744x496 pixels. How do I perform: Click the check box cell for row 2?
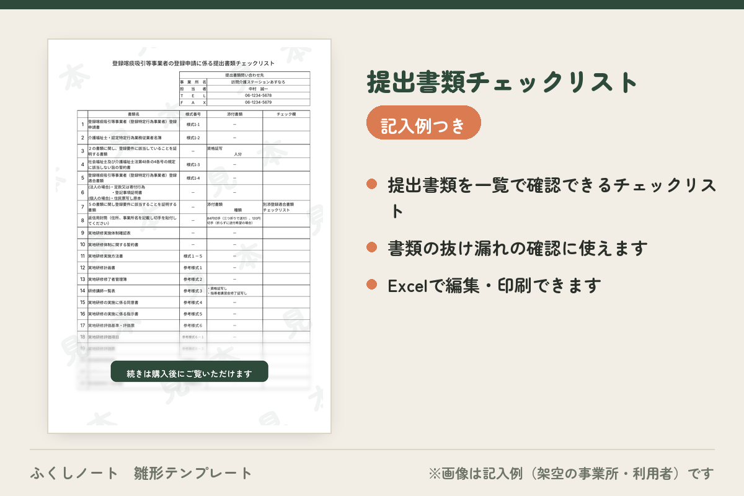click(286, 138)
